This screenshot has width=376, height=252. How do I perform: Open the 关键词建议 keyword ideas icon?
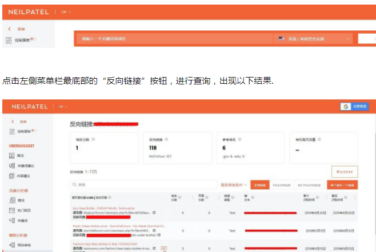click(12, 166)
